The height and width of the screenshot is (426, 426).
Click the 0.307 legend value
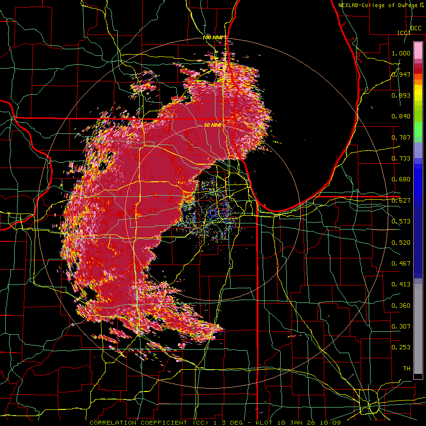pyautogui.click(x=401, y=327)
